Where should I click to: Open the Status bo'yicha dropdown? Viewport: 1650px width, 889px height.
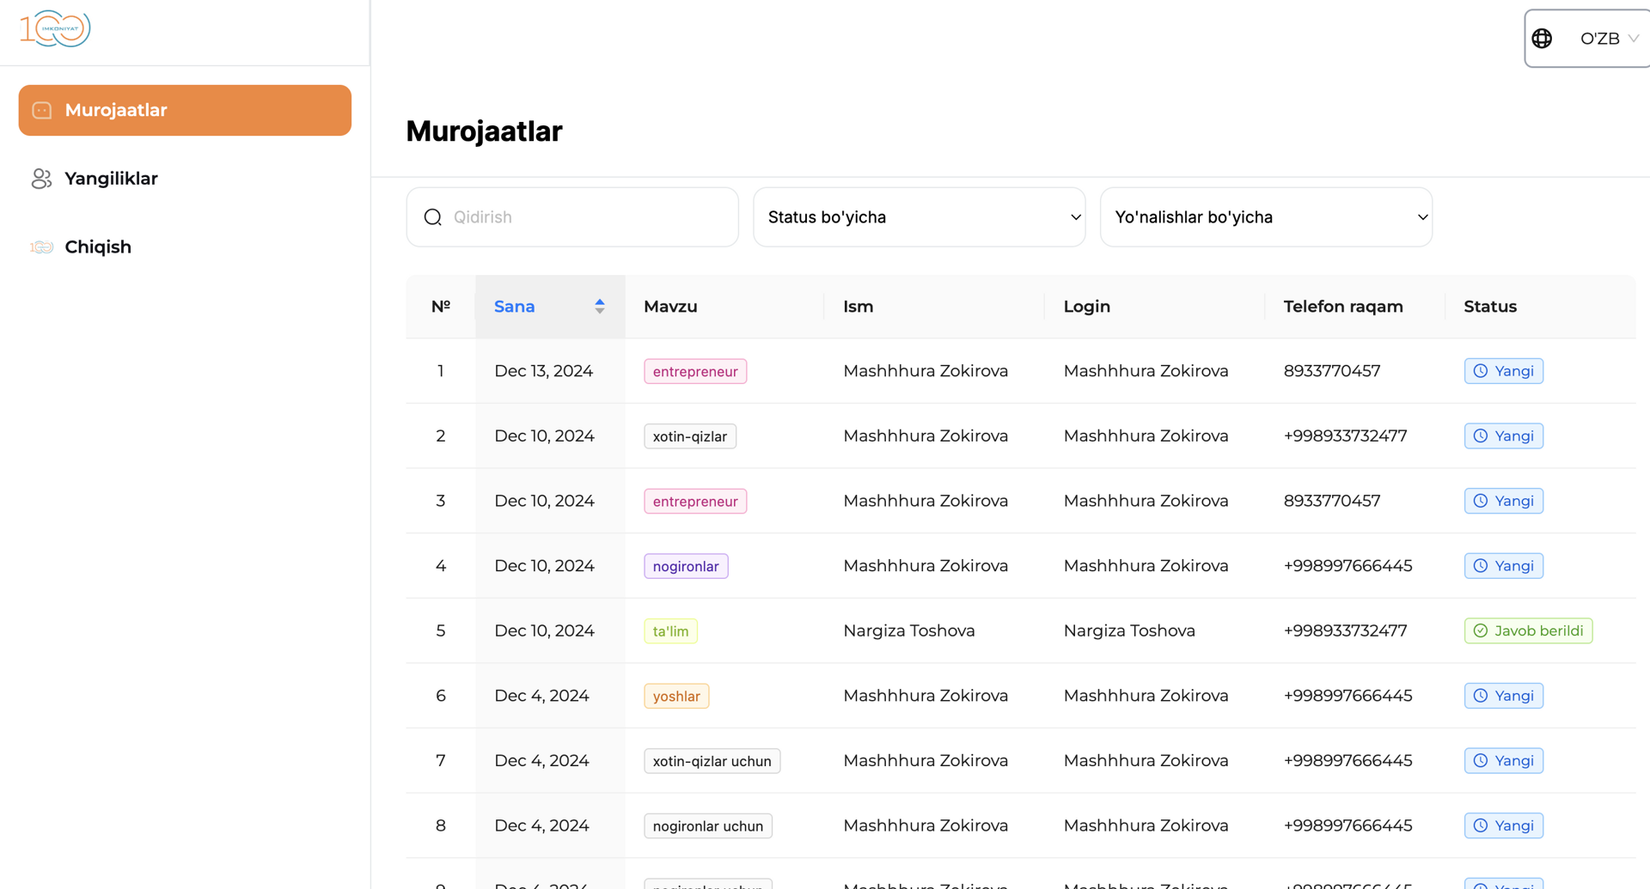pyautogui.click(x=919, y=217)
